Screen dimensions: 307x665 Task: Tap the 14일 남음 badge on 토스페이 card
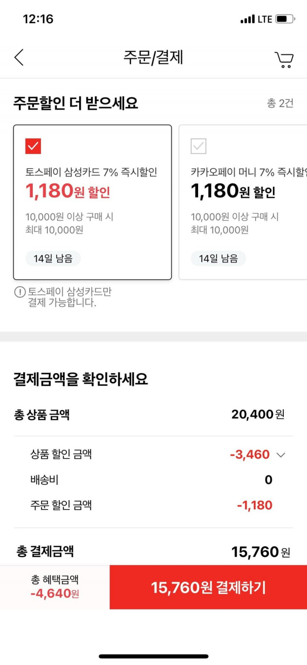tap(53, 258)
